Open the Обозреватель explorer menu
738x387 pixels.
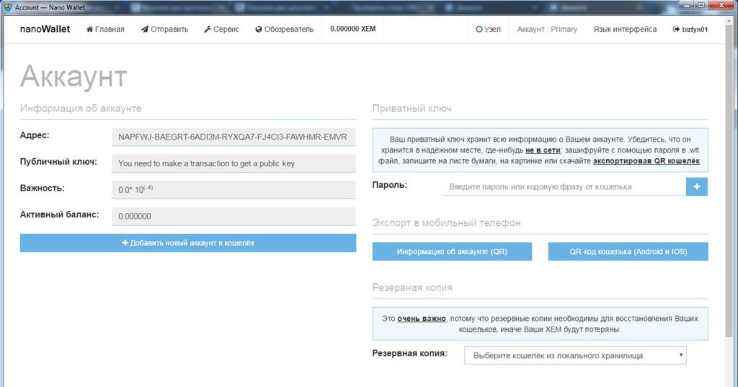(284, 29)
